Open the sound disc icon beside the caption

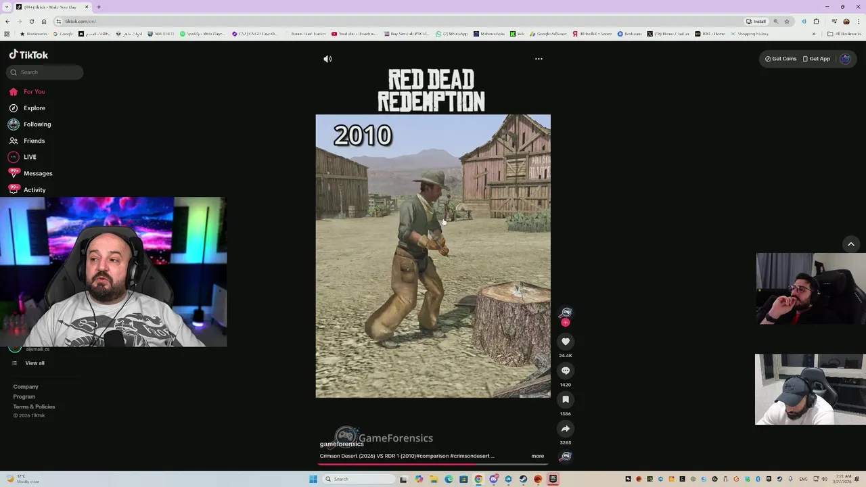click(x=566, y=456)
